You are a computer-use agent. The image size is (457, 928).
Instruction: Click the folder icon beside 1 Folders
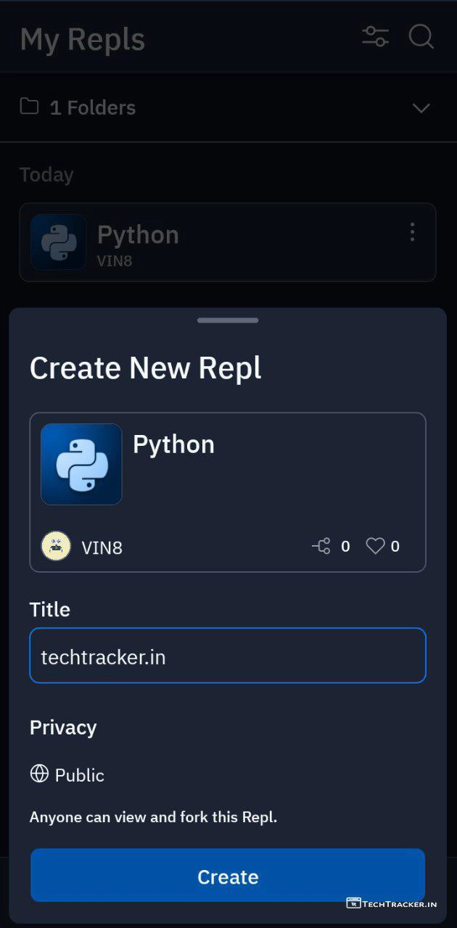point(29,107)
